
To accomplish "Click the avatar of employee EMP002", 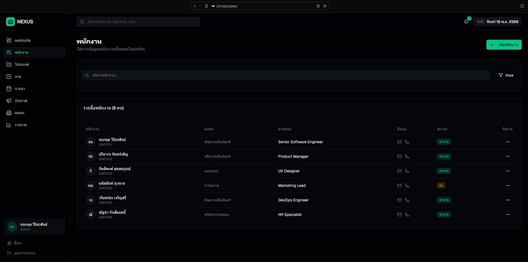I will 91,156.
